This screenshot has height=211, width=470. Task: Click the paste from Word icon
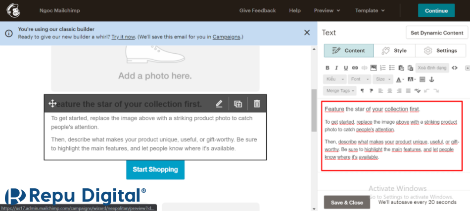(410, 68)
